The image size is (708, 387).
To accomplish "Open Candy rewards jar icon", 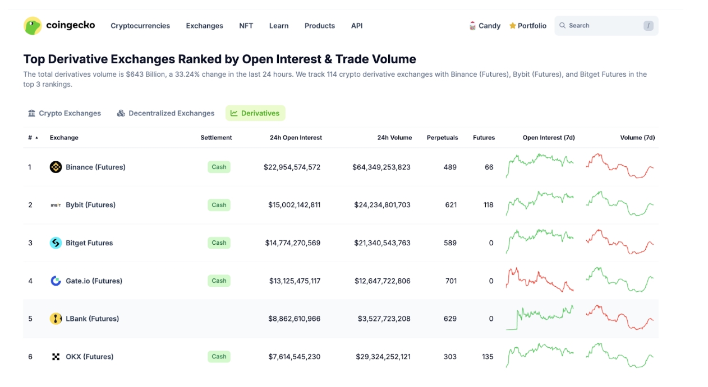I will 472,26.
